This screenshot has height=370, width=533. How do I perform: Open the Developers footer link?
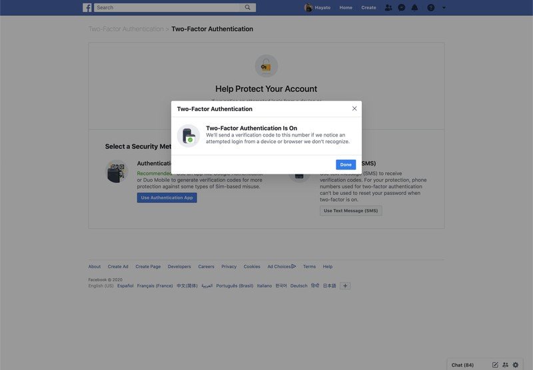[x=179, y=266]
